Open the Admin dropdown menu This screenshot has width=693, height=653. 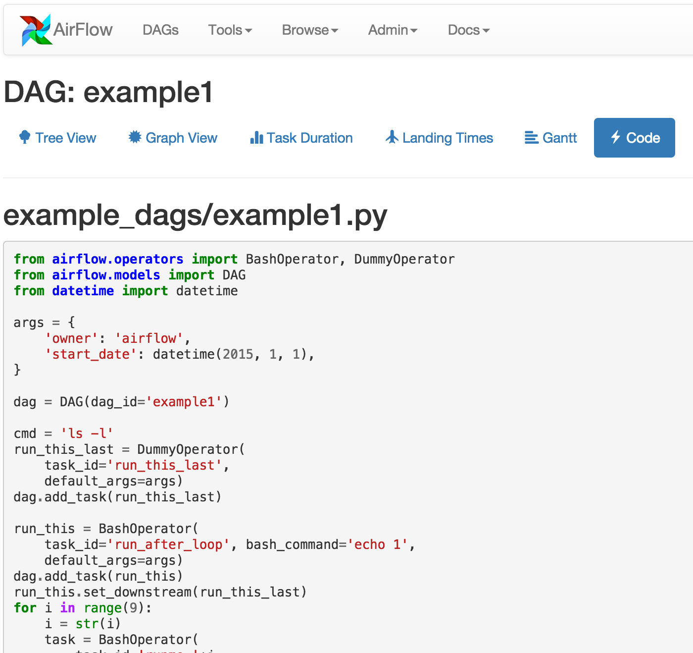393,30
